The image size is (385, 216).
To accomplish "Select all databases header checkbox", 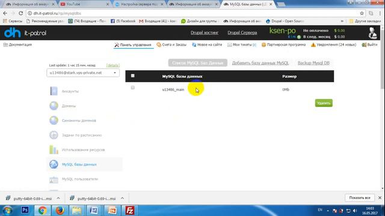I will 132,76.
